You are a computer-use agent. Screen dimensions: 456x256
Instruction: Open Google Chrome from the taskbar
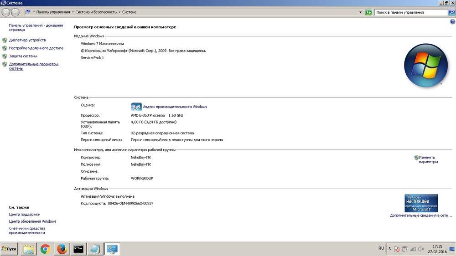45,249
